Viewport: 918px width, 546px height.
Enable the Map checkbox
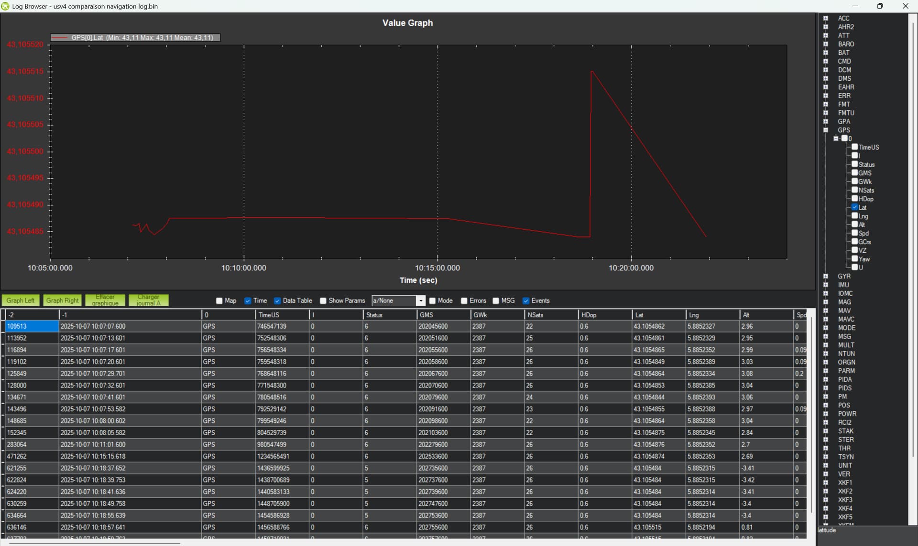click(x=219, y=301)
